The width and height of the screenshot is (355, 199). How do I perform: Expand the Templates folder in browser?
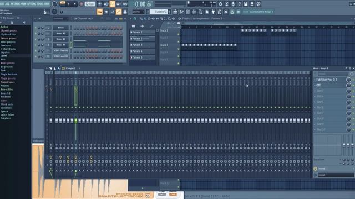(6, 118)
